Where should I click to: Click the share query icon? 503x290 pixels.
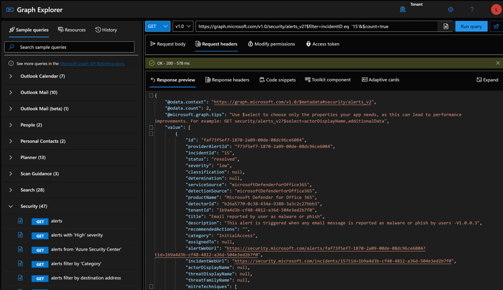(496, 26)
